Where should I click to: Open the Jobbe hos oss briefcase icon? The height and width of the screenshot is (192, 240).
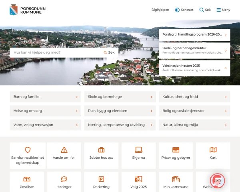[101, 150]
